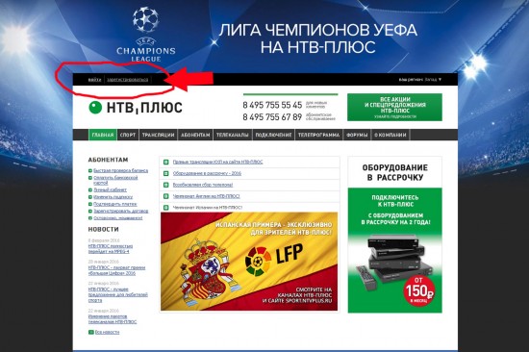
Task: Click the Все новости link
Action: [x=107, y=332]
